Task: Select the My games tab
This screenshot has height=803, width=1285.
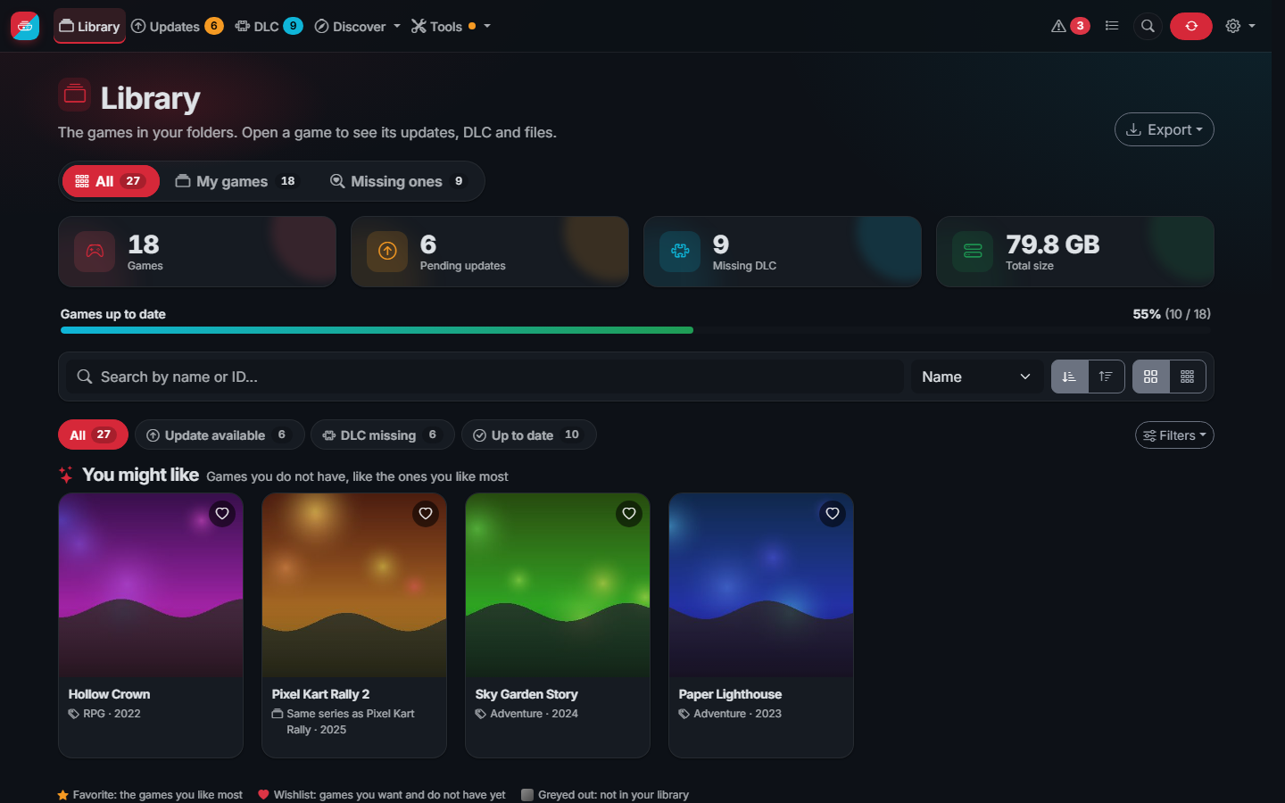Action: coord(236,181)
